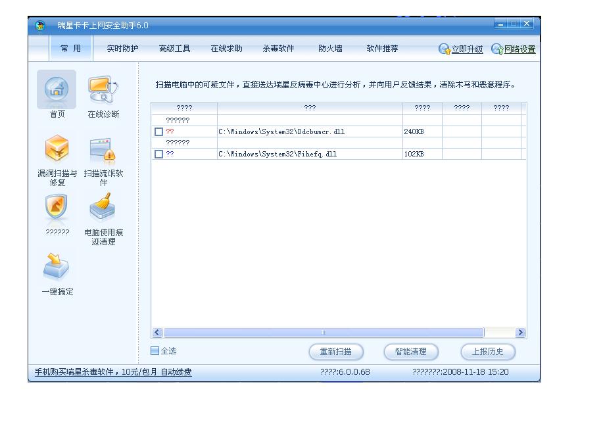This screenshot has height=424, width=603.
Task: Go to the 杀毒软件 tab
Action: pyautogui.click(x=278, y=49)
